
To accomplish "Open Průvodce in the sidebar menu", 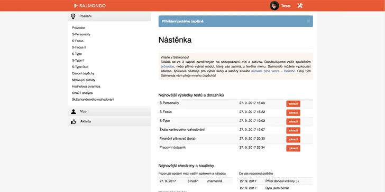I will click(79, 28).
